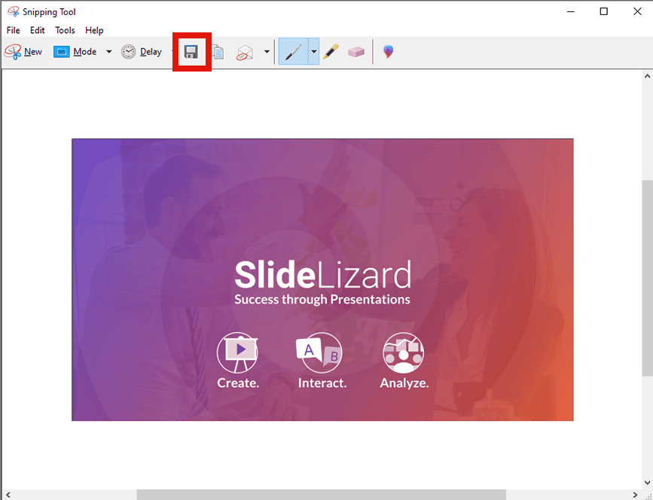The image size is (653, 500).
Task: Click the scissors New snip icon
Action: pos(13,52)
